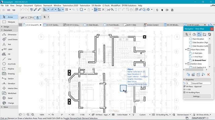Click the Pick Up Parameters eyedropper icon
The height and width of the screenshot is (120, 215).
[35, 10]
